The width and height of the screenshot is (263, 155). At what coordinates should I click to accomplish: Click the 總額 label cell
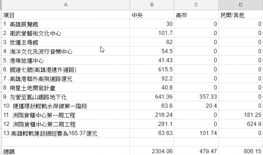click(66, 151)
